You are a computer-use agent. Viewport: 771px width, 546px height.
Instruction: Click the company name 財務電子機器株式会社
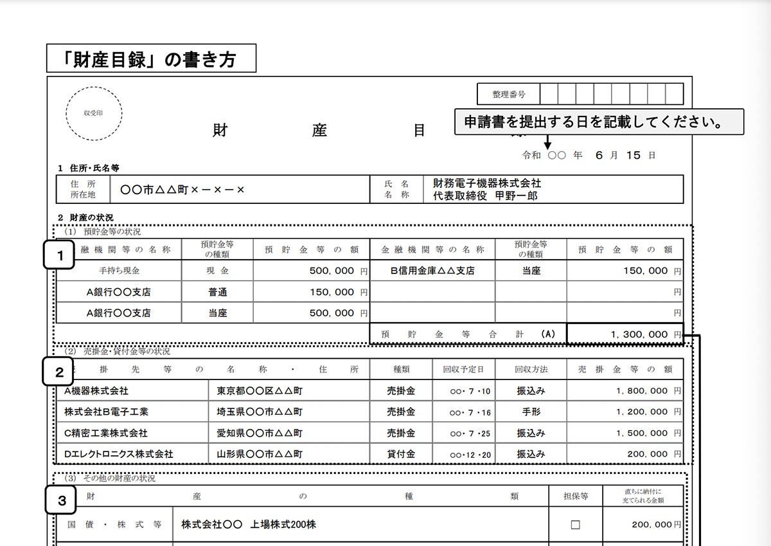click(x=488, y=184)
